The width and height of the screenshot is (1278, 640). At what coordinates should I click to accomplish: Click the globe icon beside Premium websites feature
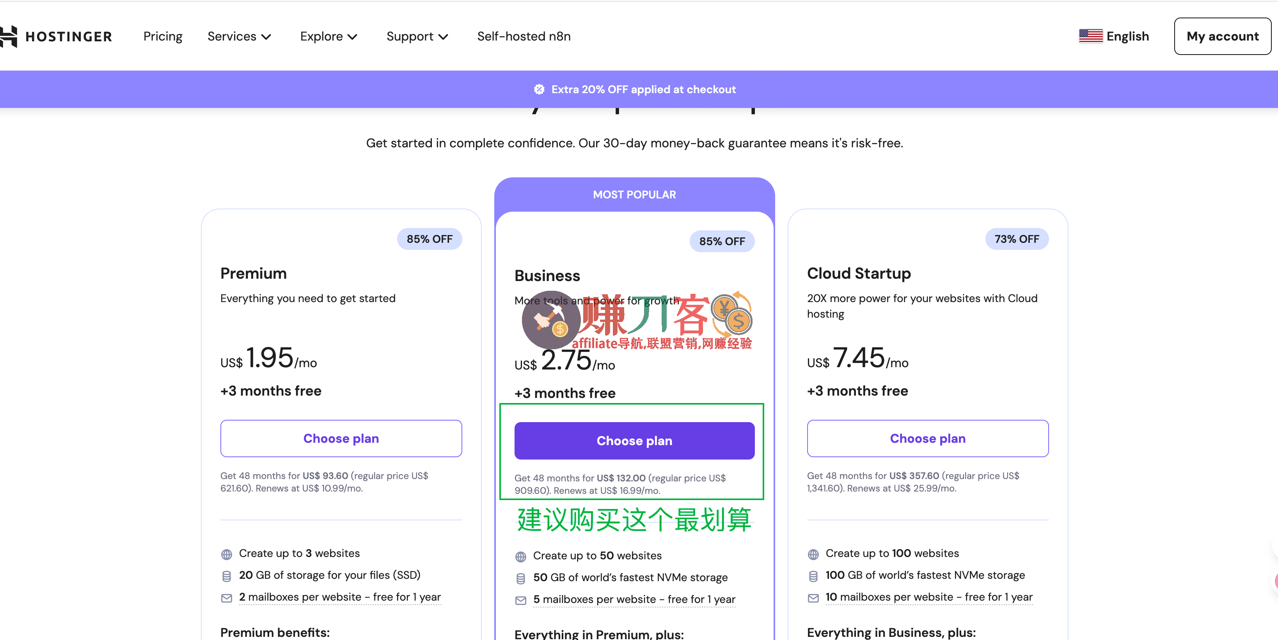[226, 554]
